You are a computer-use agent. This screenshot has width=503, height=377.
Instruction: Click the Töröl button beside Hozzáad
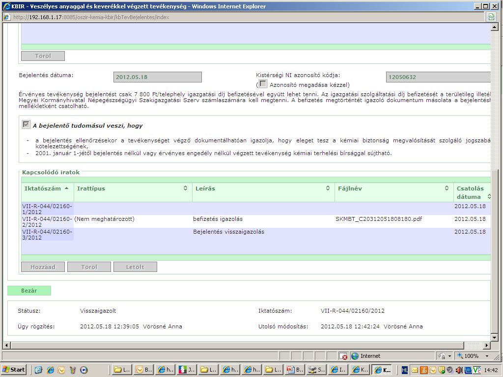point(89,267)
